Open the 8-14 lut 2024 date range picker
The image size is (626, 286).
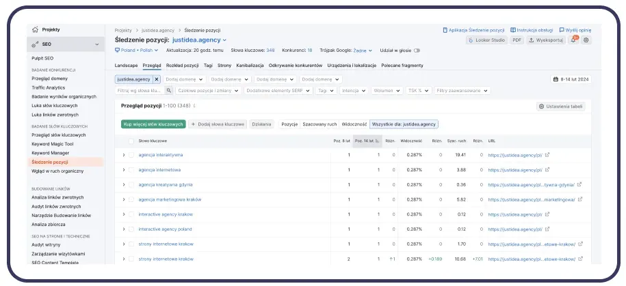[571, 79]
